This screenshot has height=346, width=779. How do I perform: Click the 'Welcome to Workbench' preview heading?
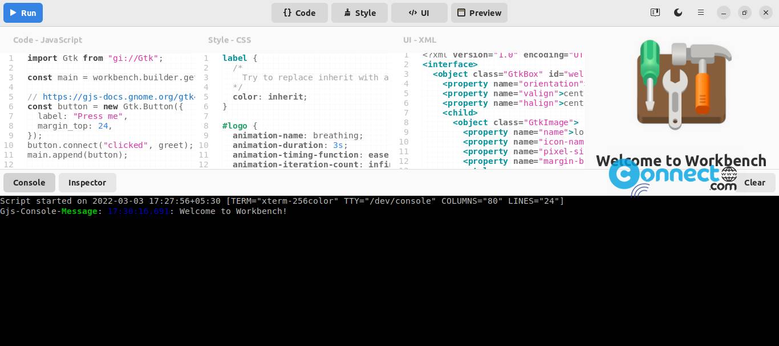681,160
